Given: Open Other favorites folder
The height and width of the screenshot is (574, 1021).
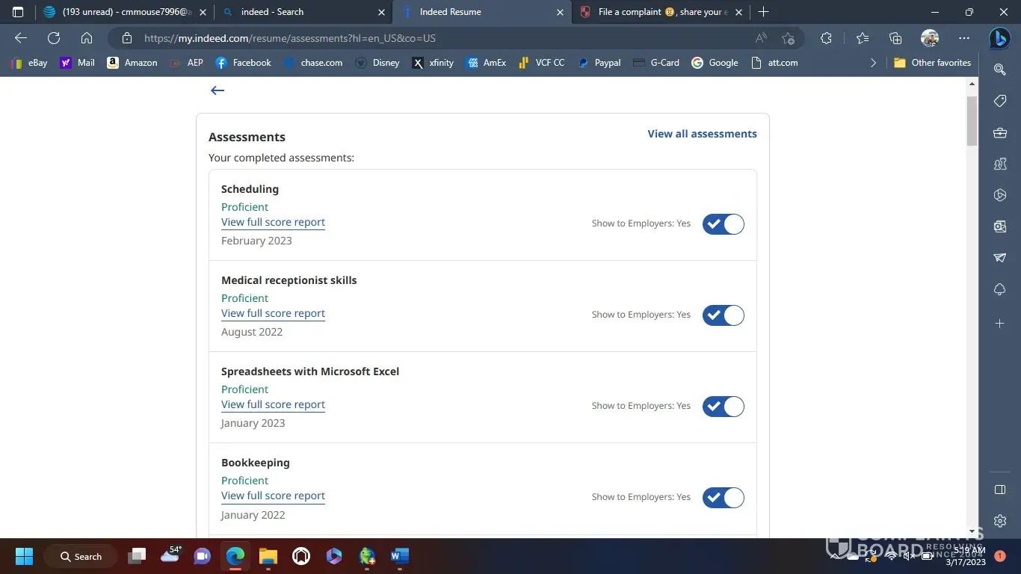Looking at the screenshot, I should coord(933,63).
